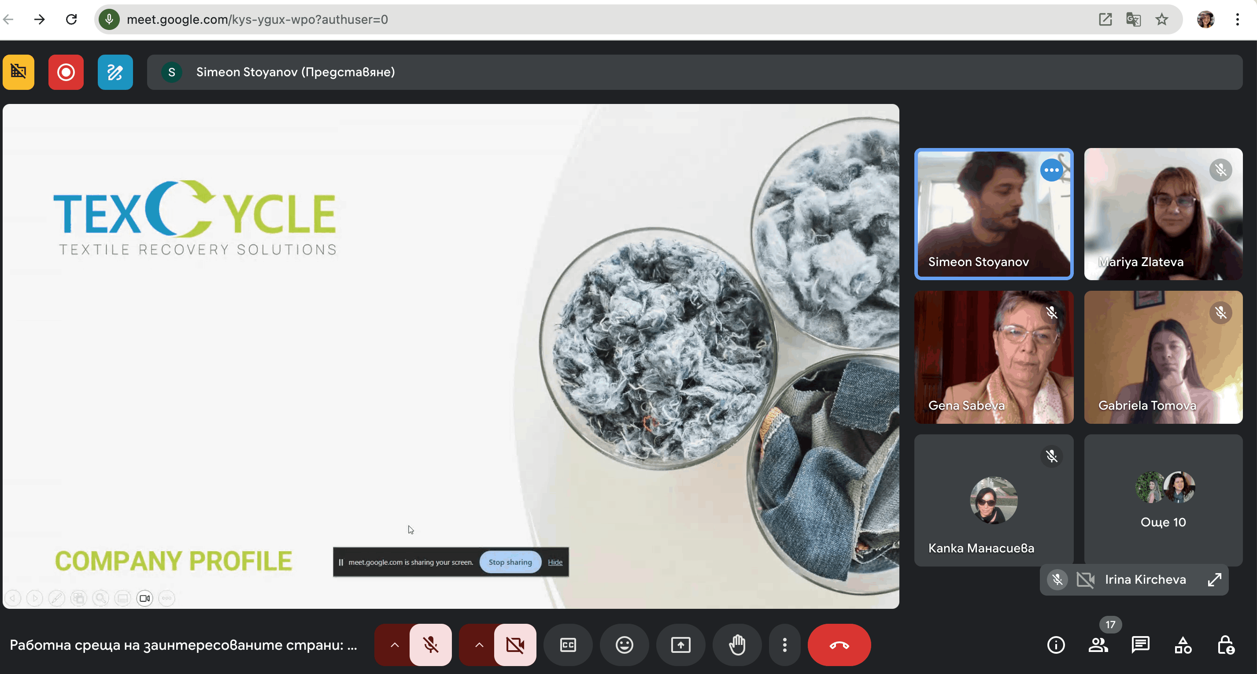This screenshot has width=1257, height=674.
Task: Click Irina Kircheva camera-off indicator
Action: [1086, 579]
